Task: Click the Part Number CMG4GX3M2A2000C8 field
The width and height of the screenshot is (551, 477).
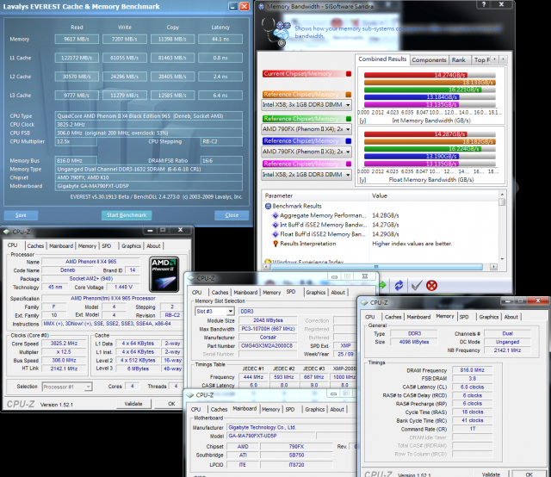Action: [268, 345]
